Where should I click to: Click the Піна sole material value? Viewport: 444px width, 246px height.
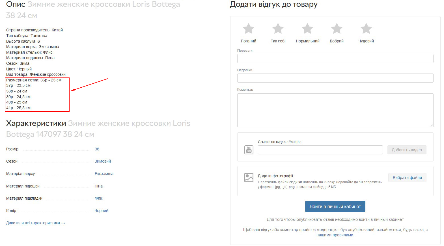click(x=99, y=186)
